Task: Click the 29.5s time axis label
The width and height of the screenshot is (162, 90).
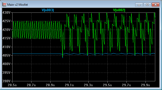Action: (107, 85)
